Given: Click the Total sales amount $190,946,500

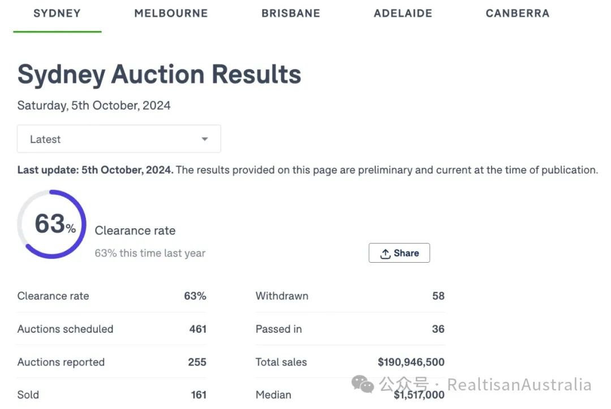Looking at the screenshot, I should pos(411,362).
